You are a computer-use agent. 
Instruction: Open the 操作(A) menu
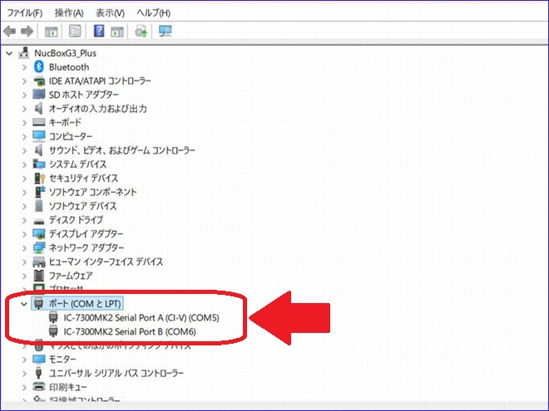coord(69,13)
